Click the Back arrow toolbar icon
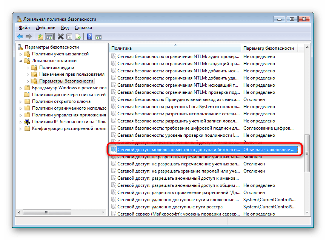The image size is (326, 240). pyautogui.click(x=20, y=37)
